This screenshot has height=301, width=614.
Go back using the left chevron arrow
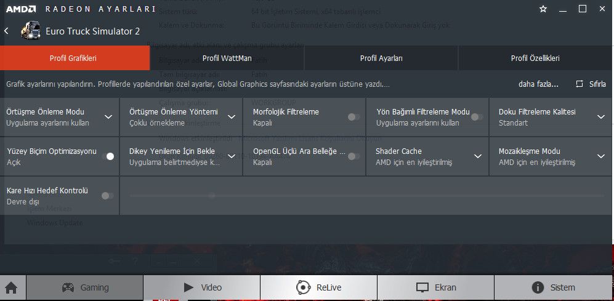(x=6, y=31)
